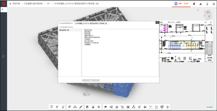Click the circular refresh arrows icon
Image resolution: width=217 pixels, height=111 pixels.
pos(162,107)
